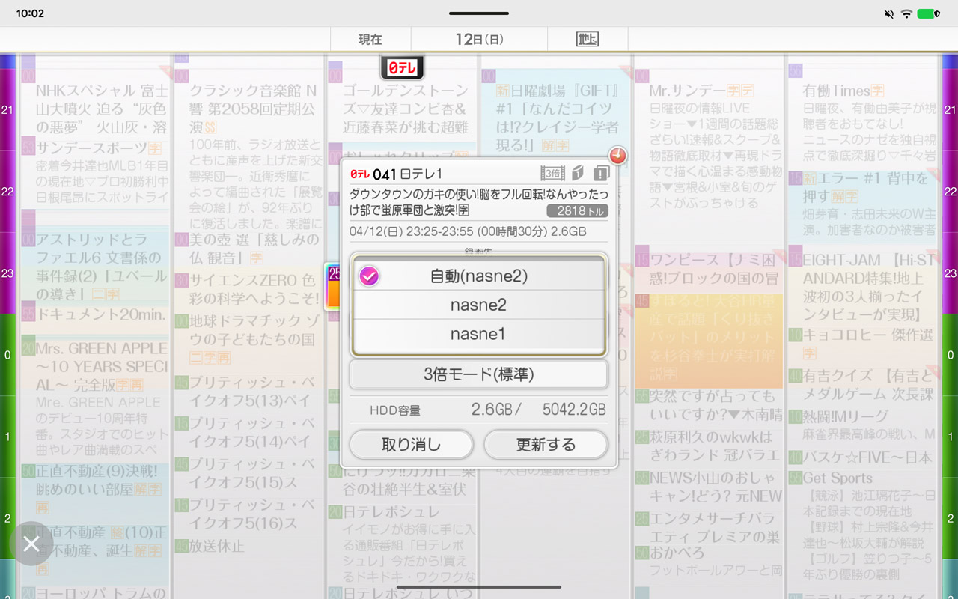
Task: Click the HDD容量 capacity gauge
Action: [478, 409]
